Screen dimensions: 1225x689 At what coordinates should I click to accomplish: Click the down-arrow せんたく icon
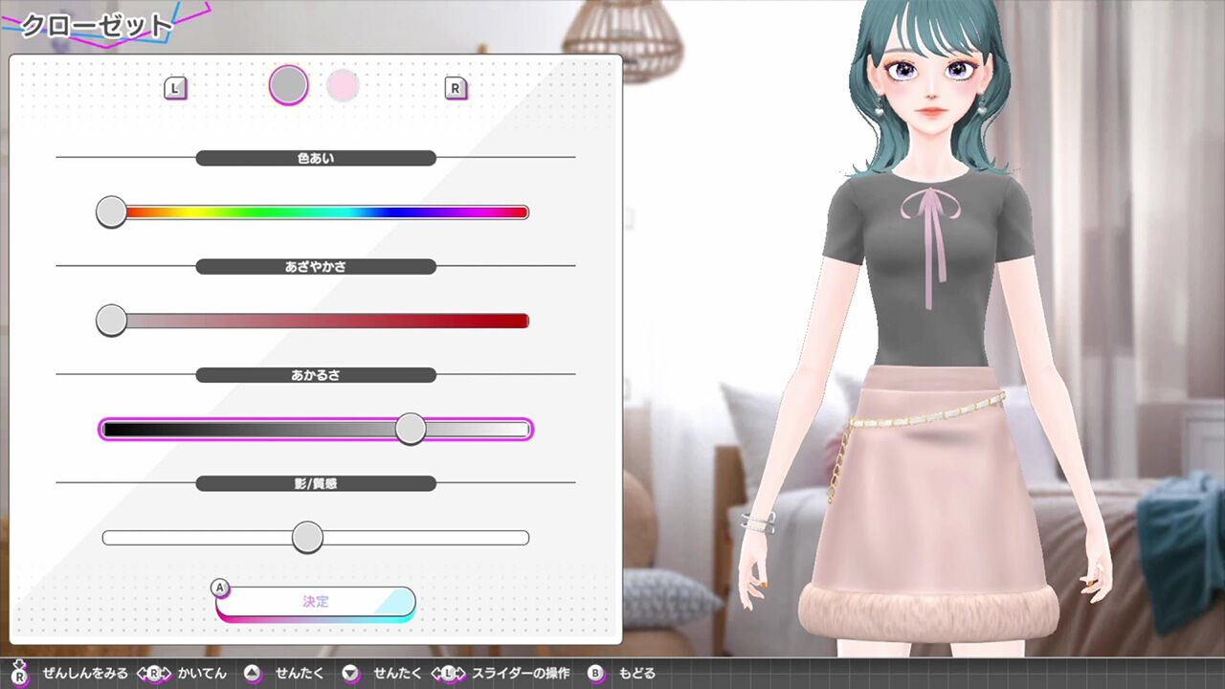tap(348, 673)
